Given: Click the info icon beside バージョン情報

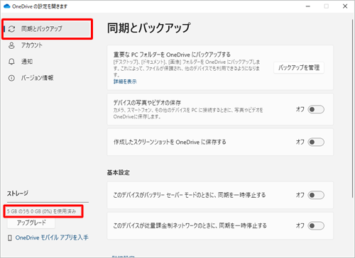Looking at the screenshot, I should coord(11,78).
